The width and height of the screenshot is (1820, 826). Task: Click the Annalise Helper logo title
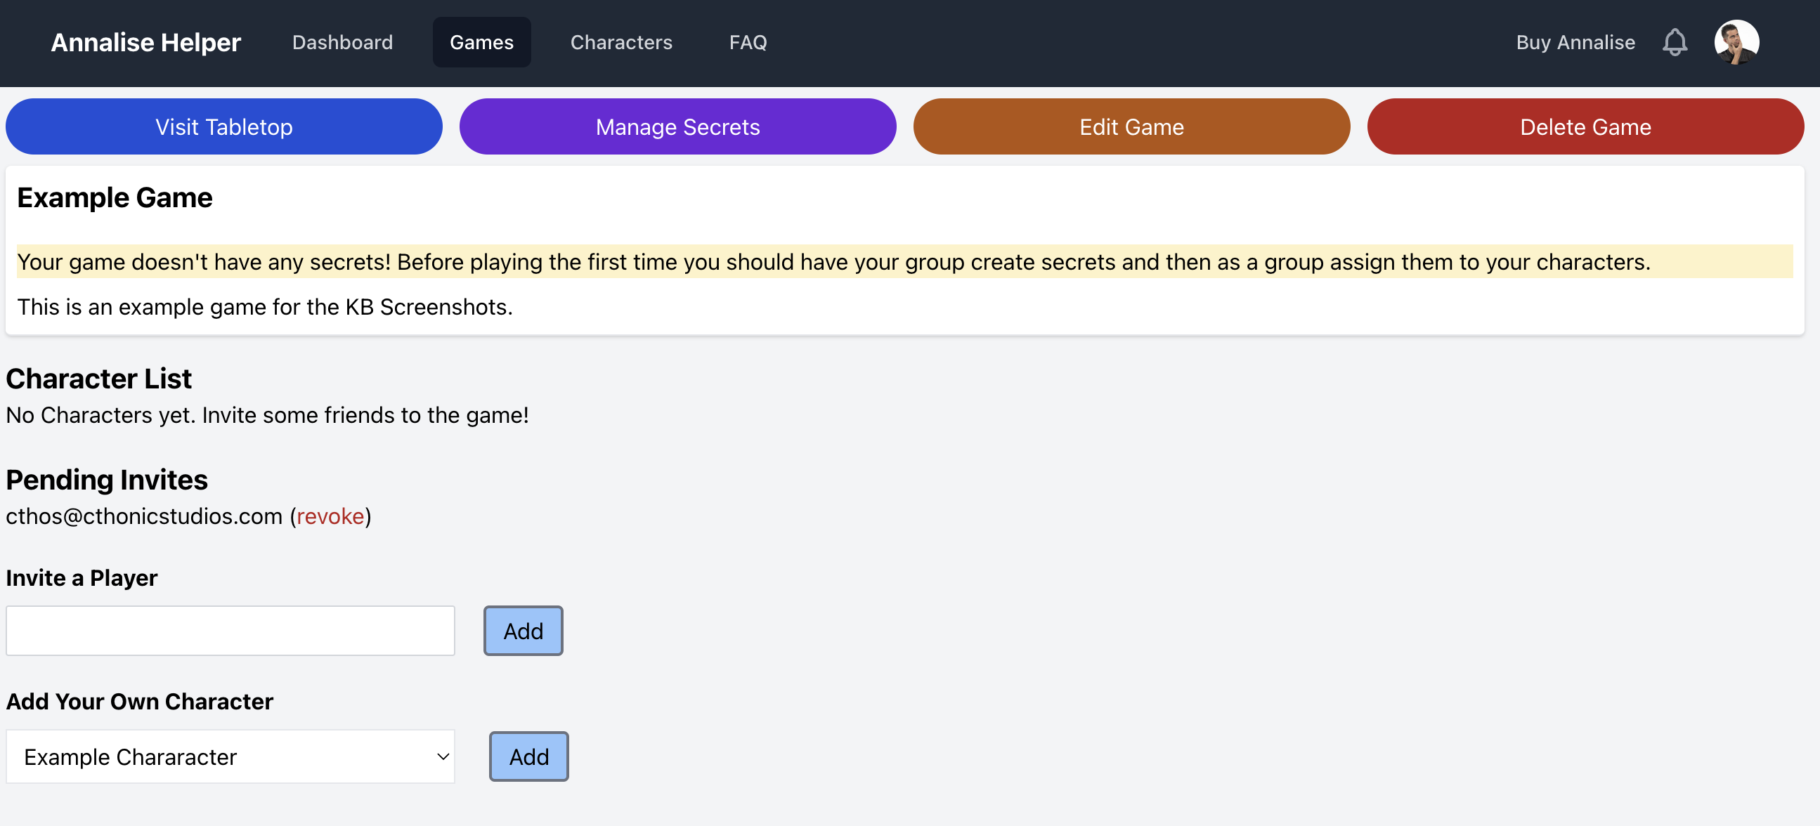145,42
